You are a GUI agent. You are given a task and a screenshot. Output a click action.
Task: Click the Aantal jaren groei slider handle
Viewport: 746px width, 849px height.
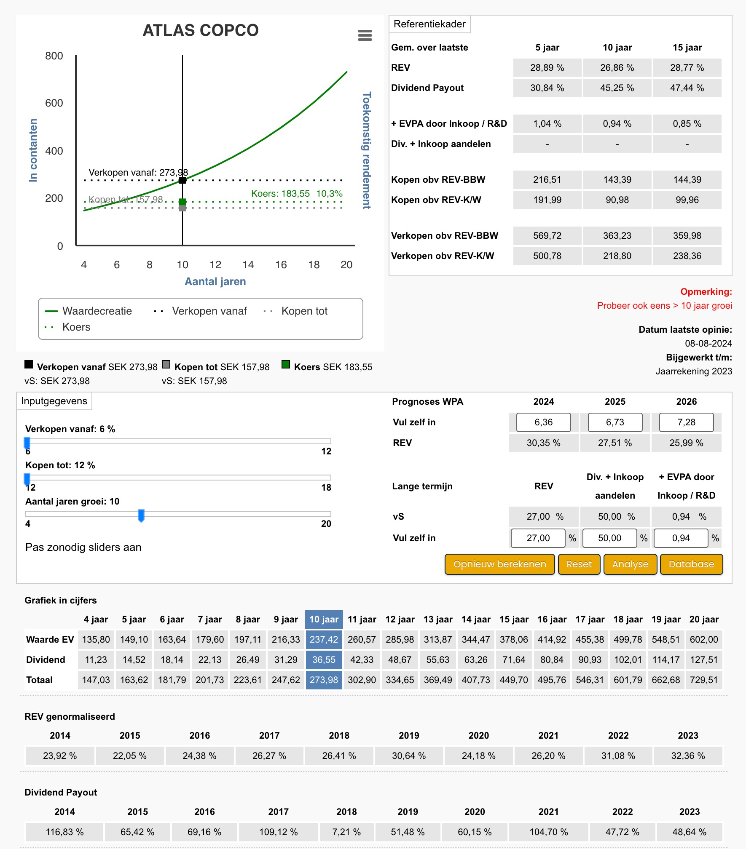(141, 515)
